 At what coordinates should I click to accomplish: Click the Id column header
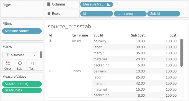click(x=51, y=35)
